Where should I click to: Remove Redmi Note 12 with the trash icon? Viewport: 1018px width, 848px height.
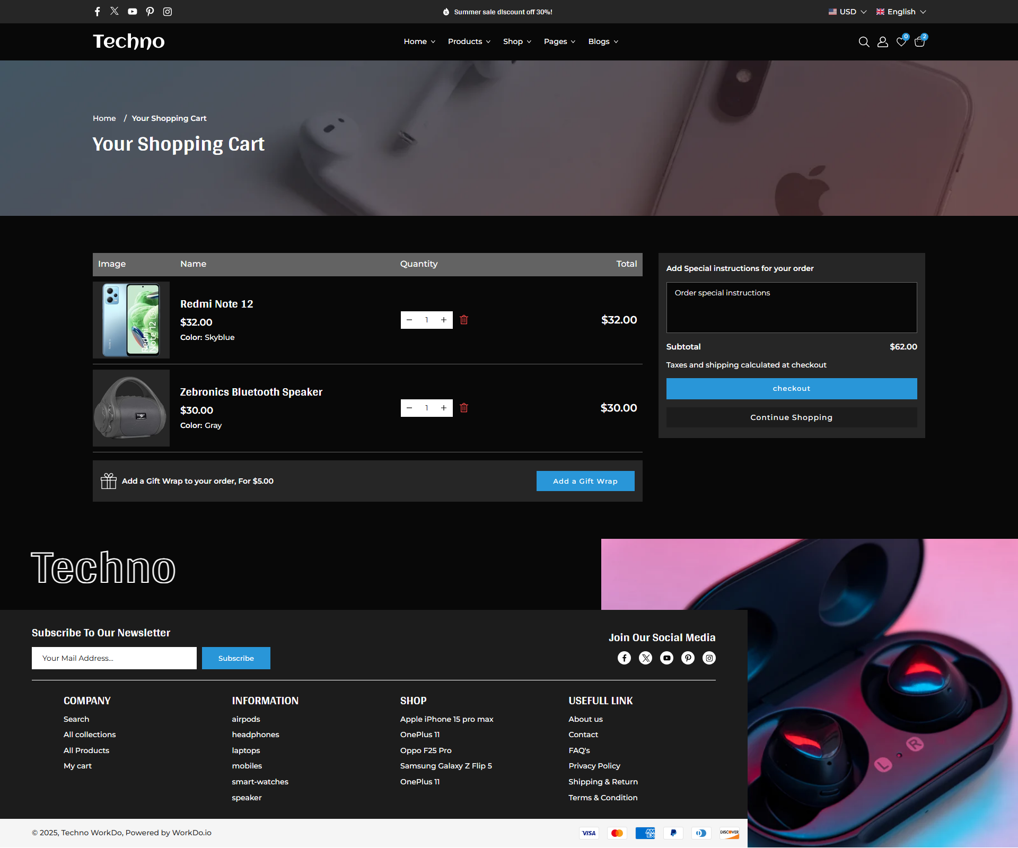[x=464, y=320]
